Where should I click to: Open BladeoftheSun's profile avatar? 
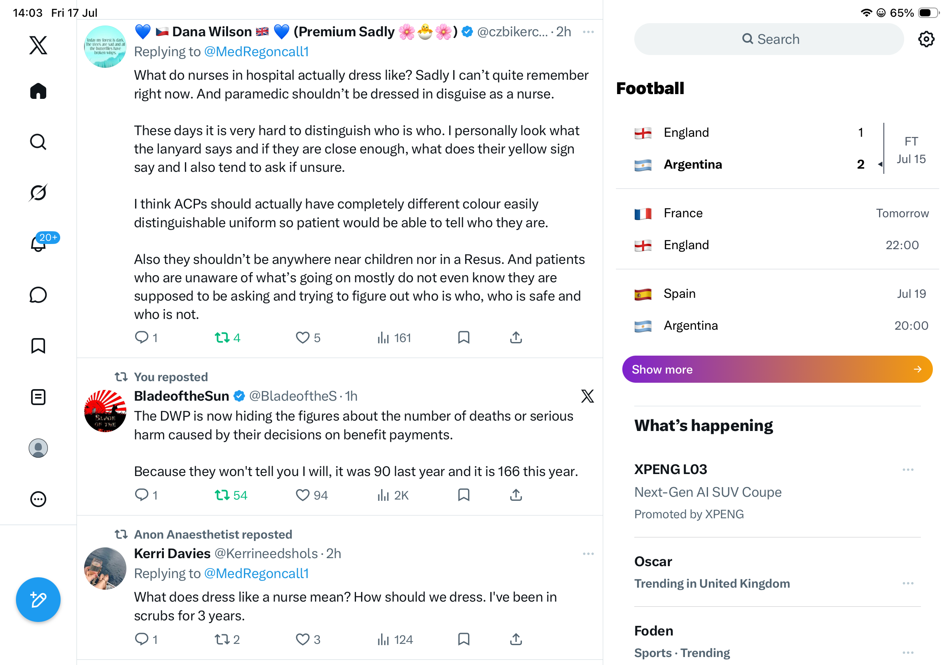click(x=105, y=411)
